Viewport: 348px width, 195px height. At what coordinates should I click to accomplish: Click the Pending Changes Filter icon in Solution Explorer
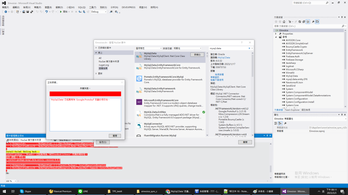click(290, 22)
